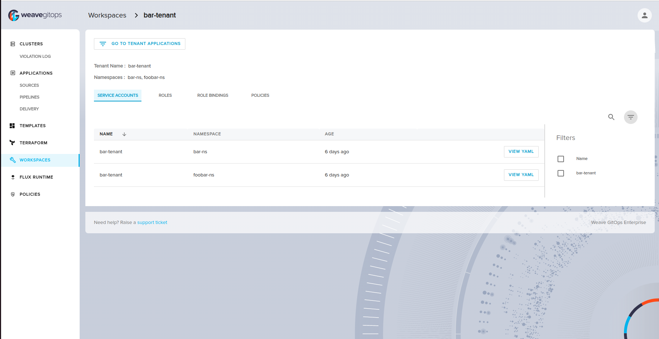This screenshot has height=339, width=659.
Task: Open Violation Log in the sidebar
Action: (35, 56)
